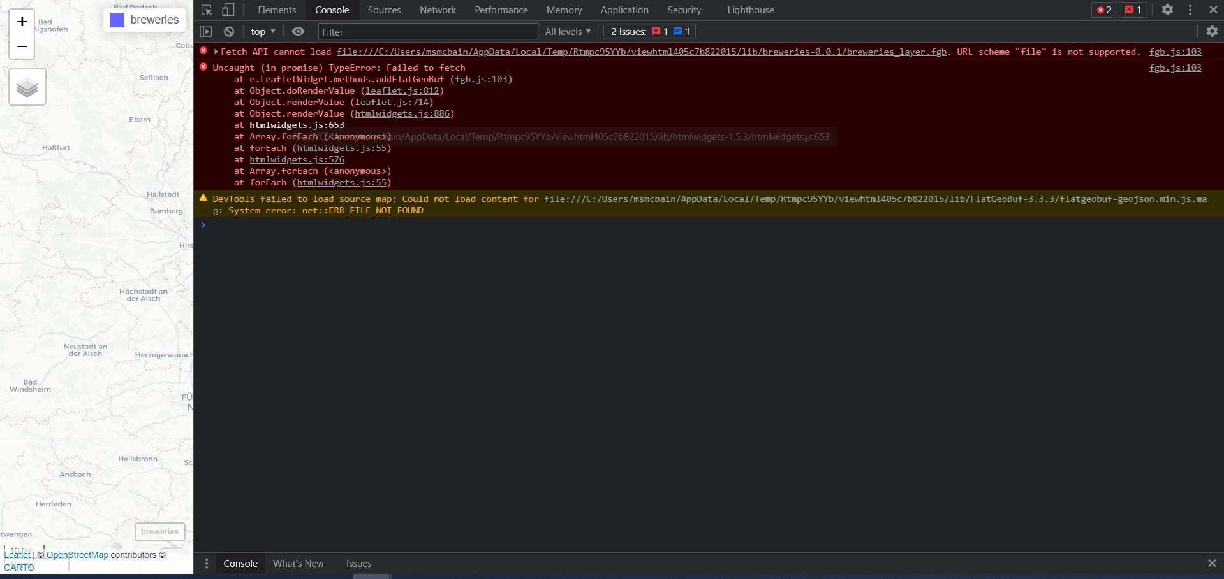Open the All levels log dropdown

[x=568, y=32]
